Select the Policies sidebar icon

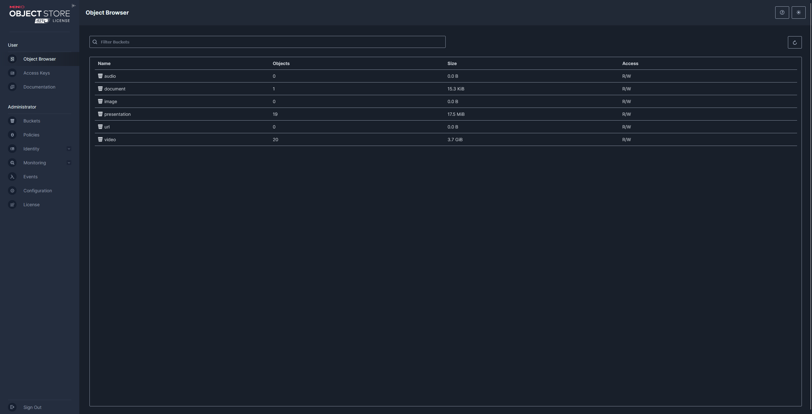pyautogui.click(x=12, y=135)
